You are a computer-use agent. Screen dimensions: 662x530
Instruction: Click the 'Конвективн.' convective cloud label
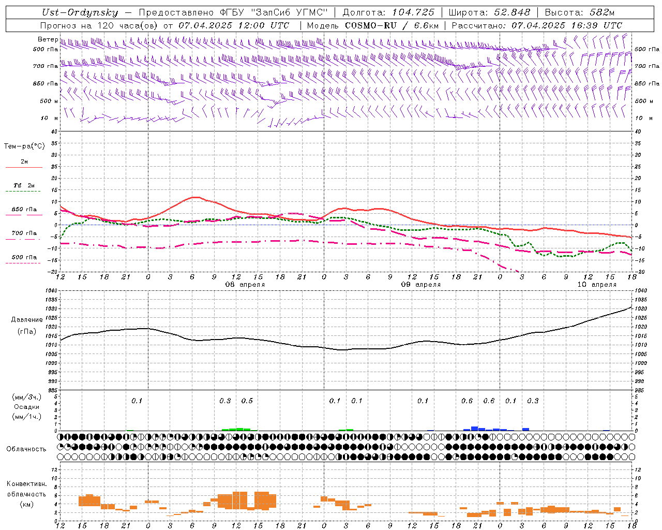coord(26,484)
